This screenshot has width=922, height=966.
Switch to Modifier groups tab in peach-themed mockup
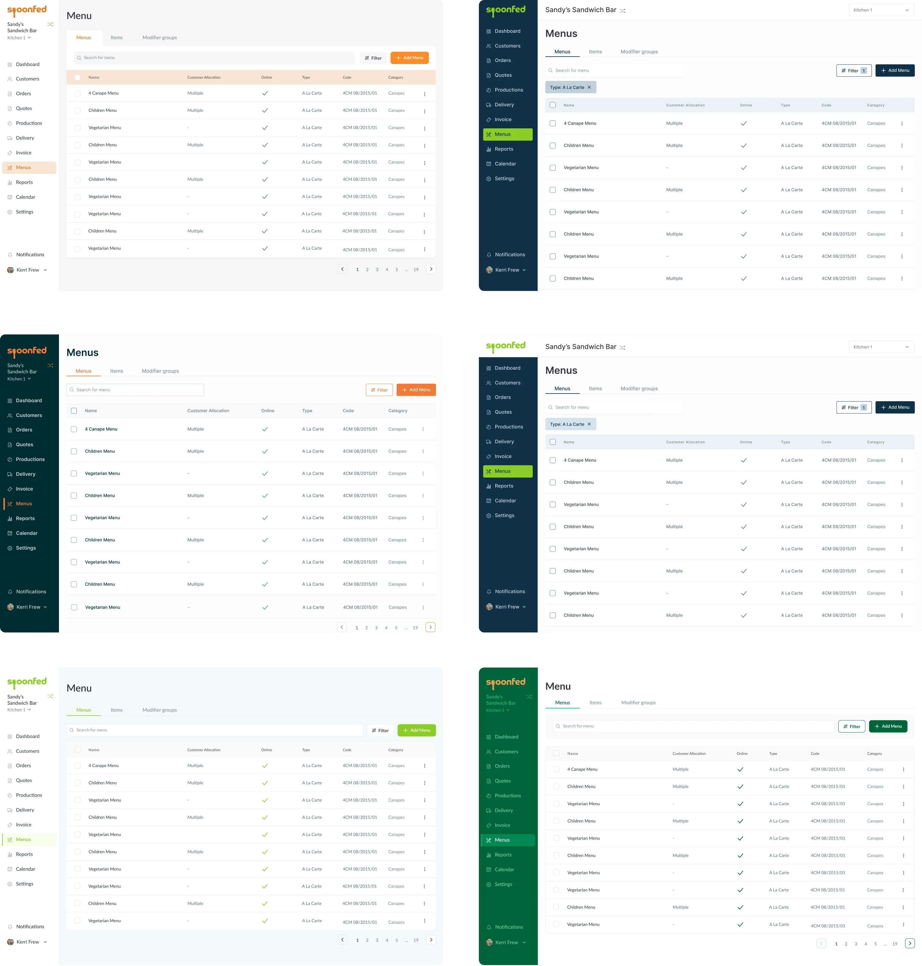[159, 38]
